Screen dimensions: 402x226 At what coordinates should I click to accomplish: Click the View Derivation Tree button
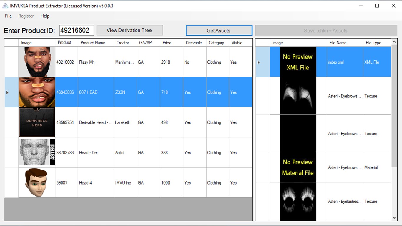129,30
